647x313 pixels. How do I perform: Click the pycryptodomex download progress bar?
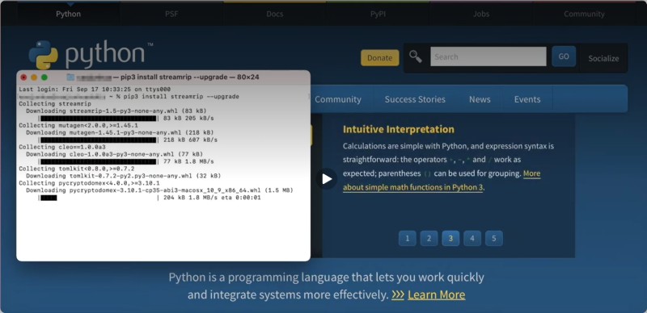click(99, 198)
